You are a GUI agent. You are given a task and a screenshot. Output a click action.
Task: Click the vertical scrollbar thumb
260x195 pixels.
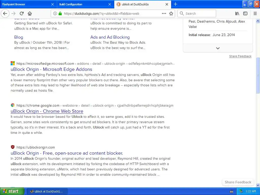click(x=258, y=75)
